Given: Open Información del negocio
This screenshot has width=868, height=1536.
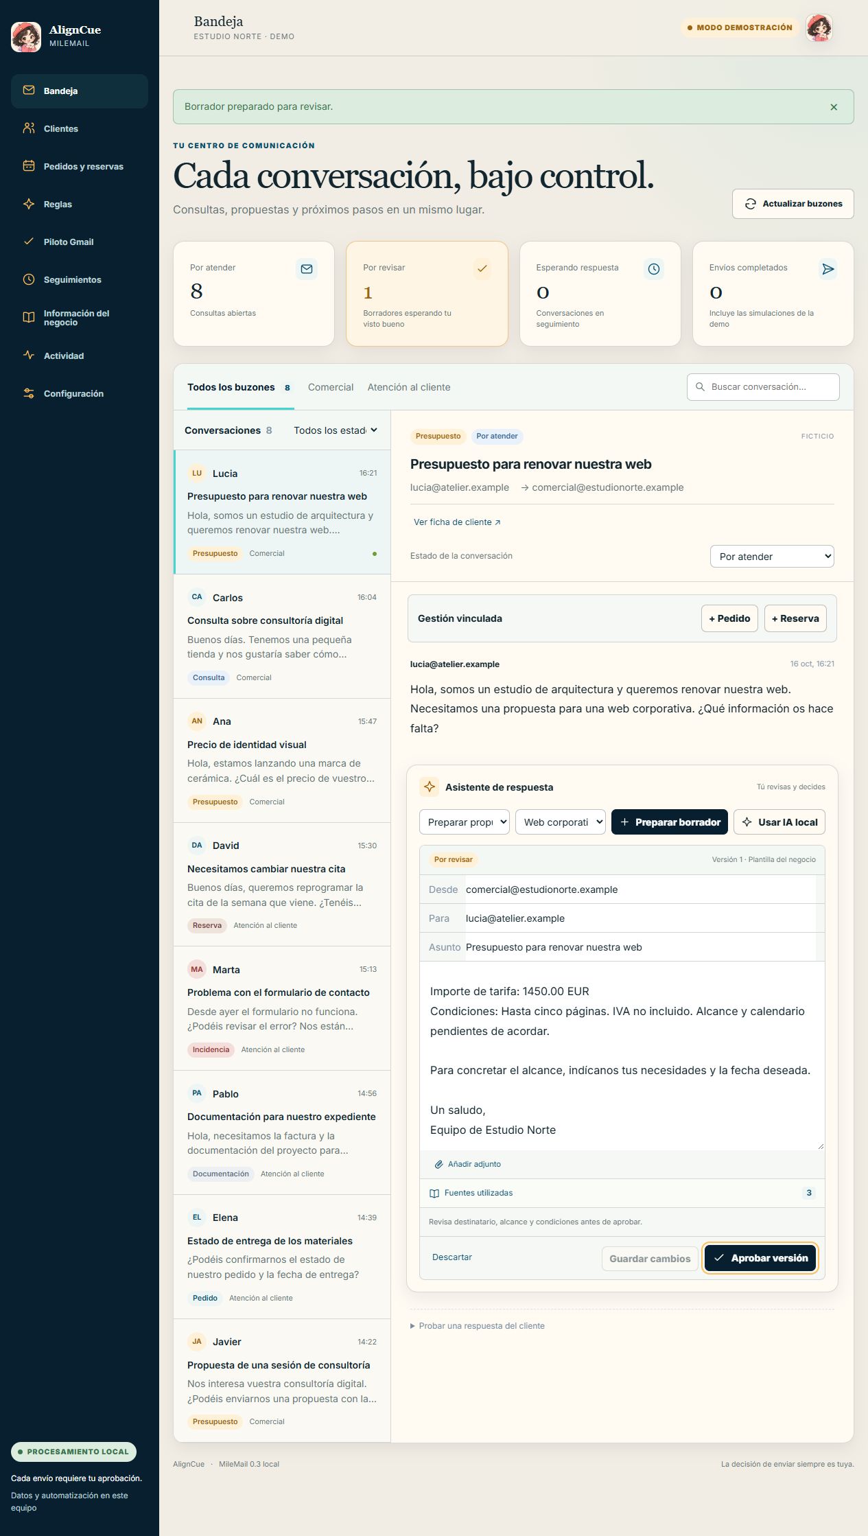Looking at the screenshot, I should click(x=80, y=318).
